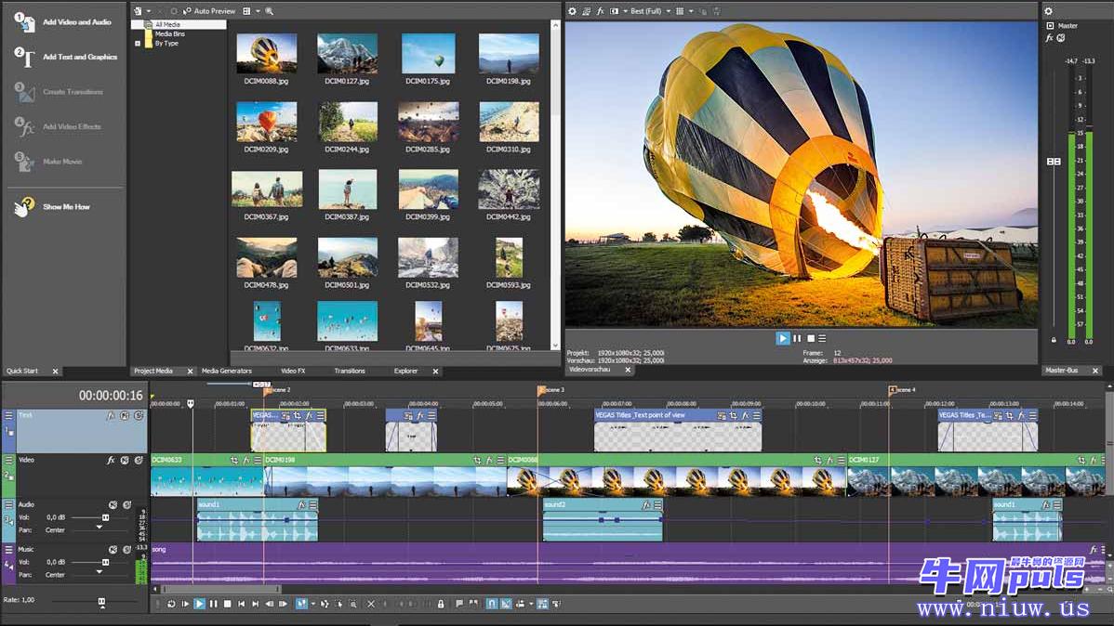Select thumbnail DCIM0501.jpg

pyautogui.click(x=348, y=257)
